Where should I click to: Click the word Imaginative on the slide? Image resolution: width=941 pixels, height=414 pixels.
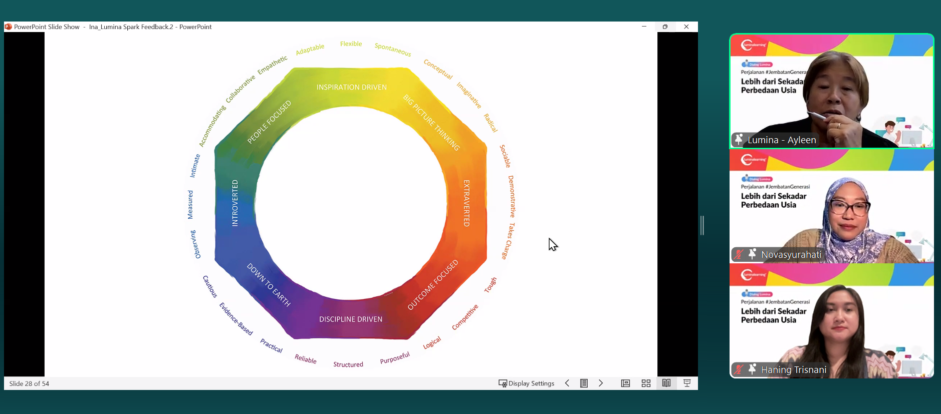pyautogui.click(x=469, y=95)
